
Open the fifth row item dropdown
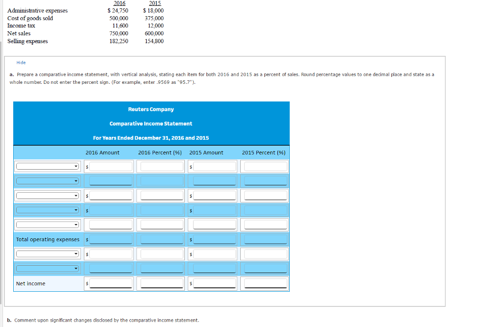pos(48,225)
